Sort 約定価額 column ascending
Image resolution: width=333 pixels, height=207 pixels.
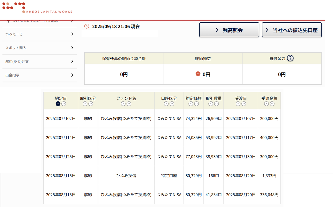point(191,104)
